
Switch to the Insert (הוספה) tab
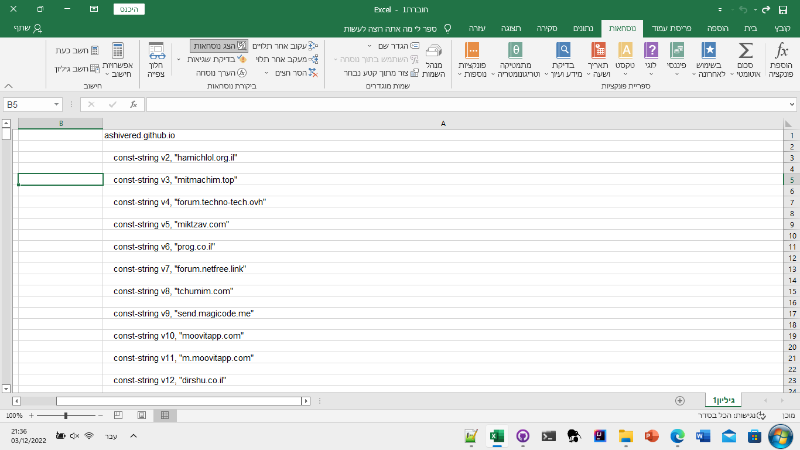(x=717, y=28)
